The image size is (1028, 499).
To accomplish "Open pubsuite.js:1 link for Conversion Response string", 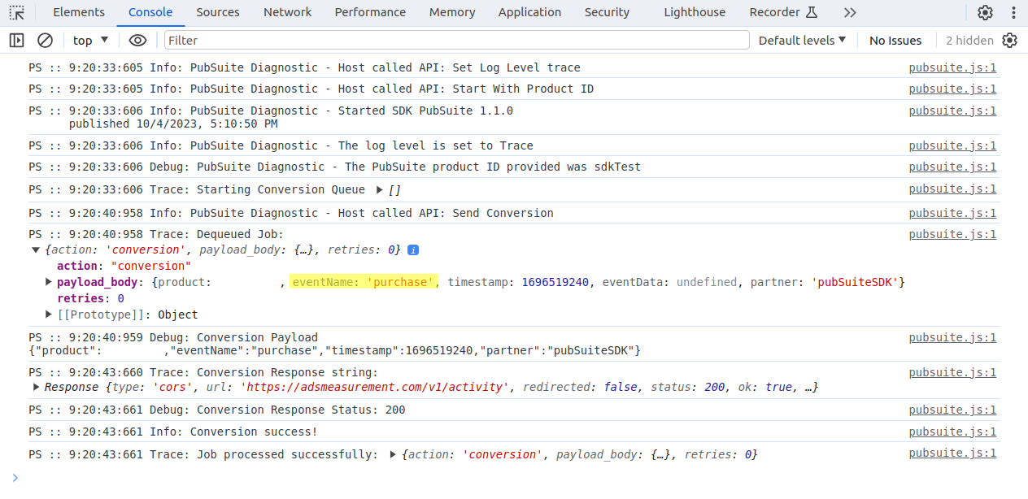I will [952, 372].
